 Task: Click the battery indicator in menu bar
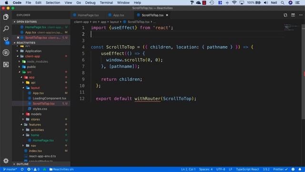254,2
